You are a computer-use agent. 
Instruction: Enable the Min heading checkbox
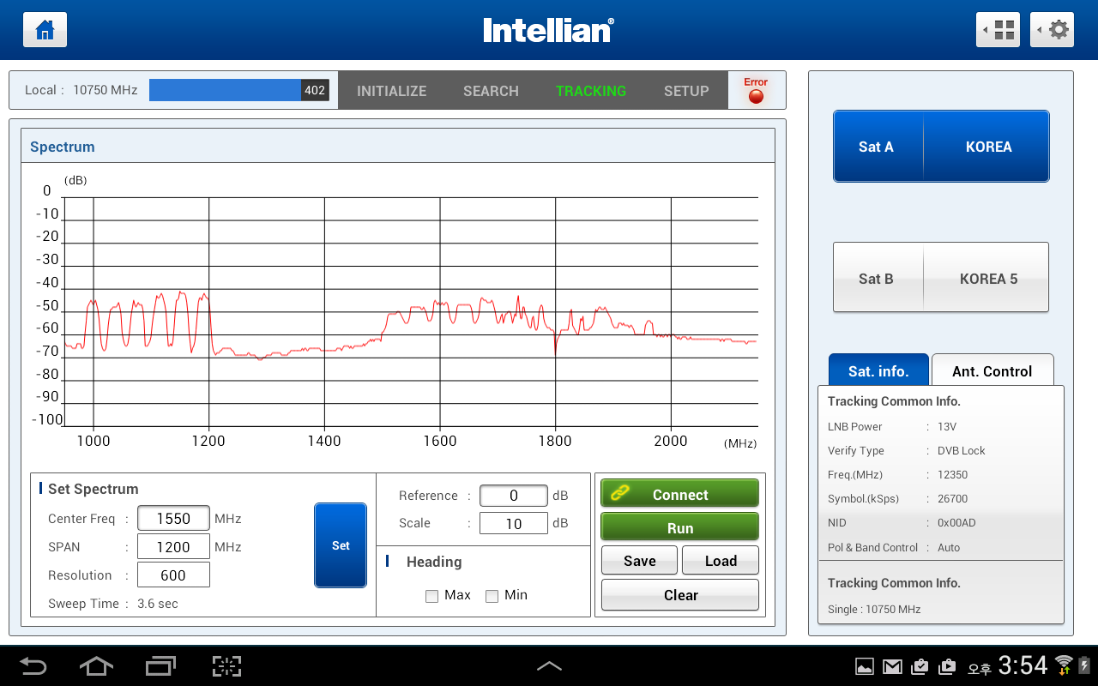(492, 596)
